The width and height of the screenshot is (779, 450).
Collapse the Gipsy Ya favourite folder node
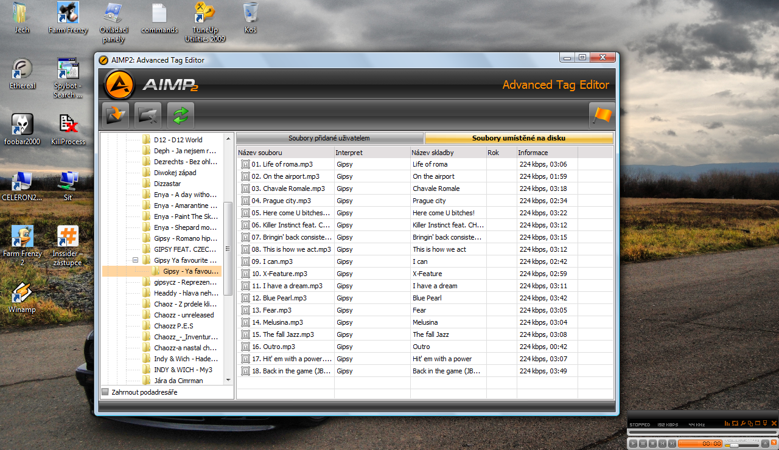136,260
